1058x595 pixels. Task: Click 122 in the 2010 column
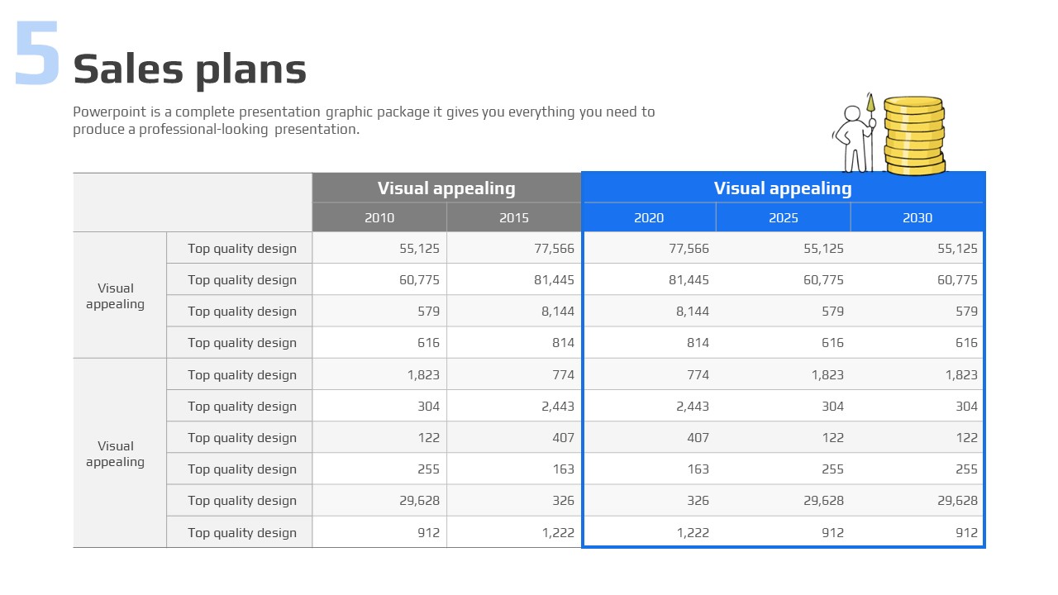(428, 437)
